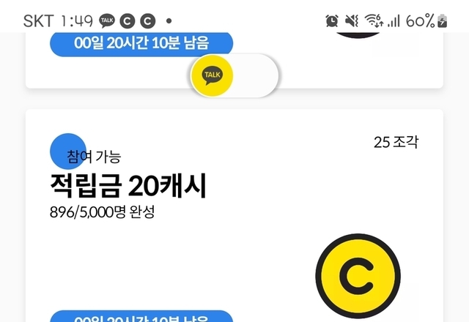Tap the black half-circle at the top card's upper right
Image resolution: width=469 pixels, height=322 pixels.
click(358, 35)
